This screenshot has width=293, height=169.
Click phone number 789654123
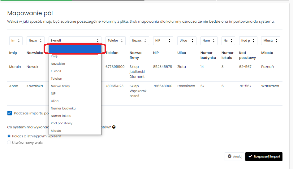coord(114,86)
